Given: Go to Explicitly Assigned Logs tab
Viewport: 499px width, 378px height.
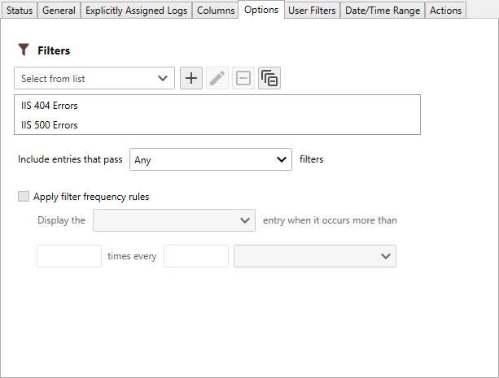Looking at the screenshot, I should tap(136, 11).
